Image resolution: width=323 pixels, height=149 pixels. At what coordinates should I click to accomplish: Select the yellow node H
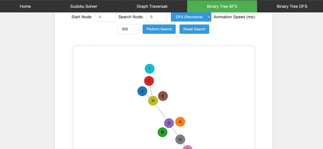153,101
